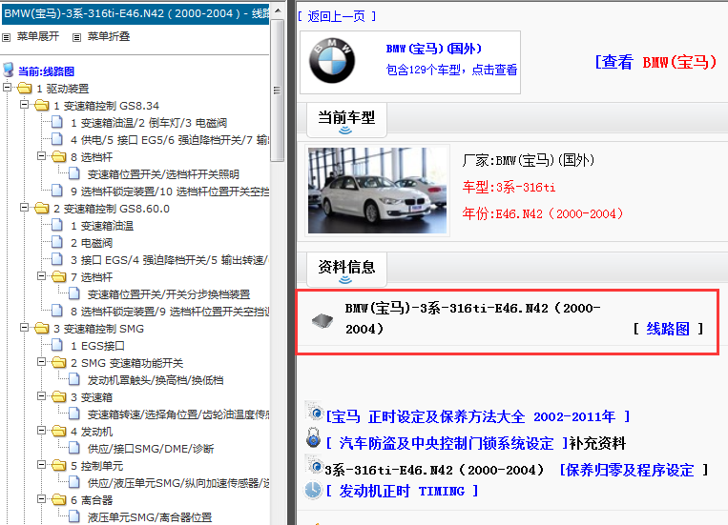728x525 pixels.
Task: Click document icon of 1 EGS接口
Action: tap(57, 345)
